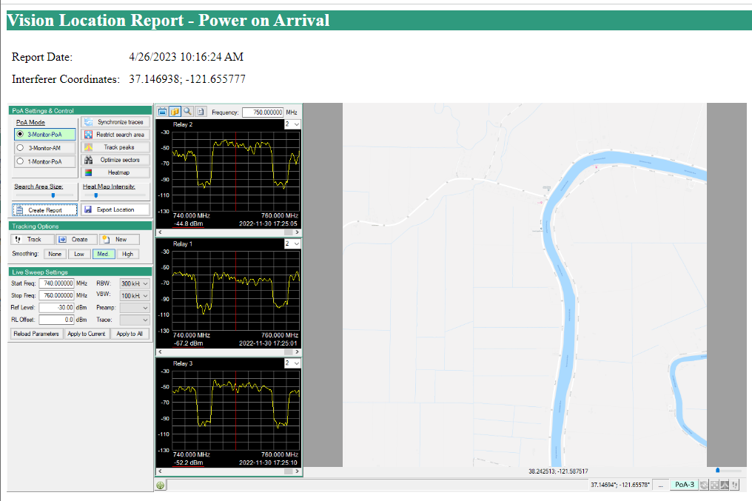Click Optimize sectors binoculars button
The width and height of the screenshot is (752, 501).
click(x=115, y=160)
